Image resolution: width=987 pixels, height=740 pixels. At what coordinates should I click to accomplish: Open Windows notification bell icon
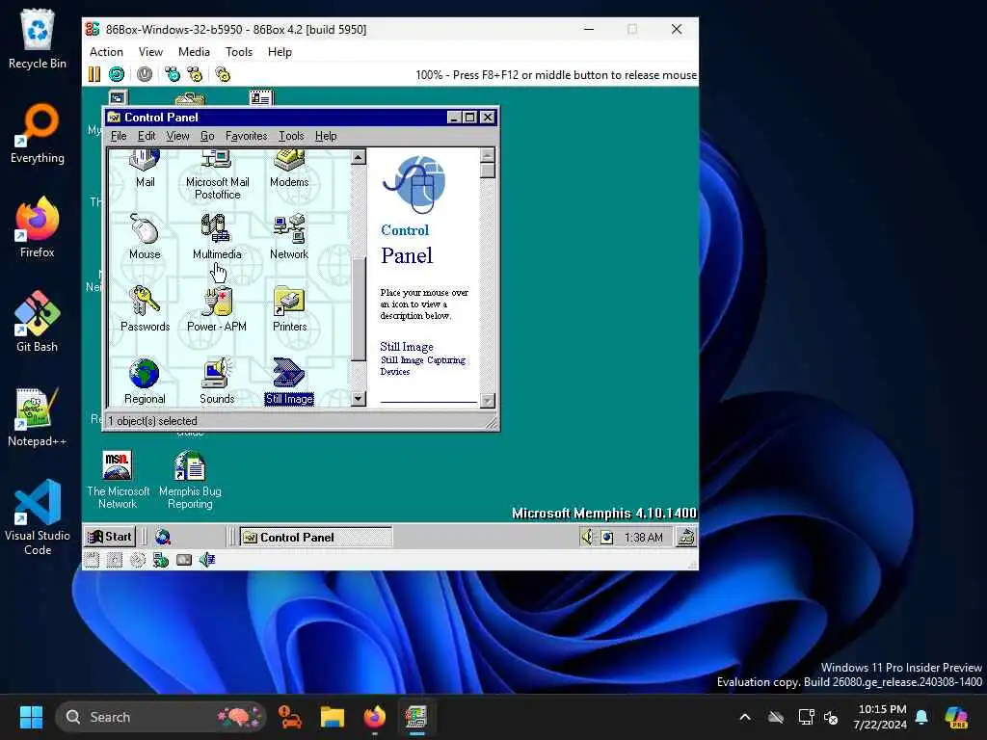921,717
